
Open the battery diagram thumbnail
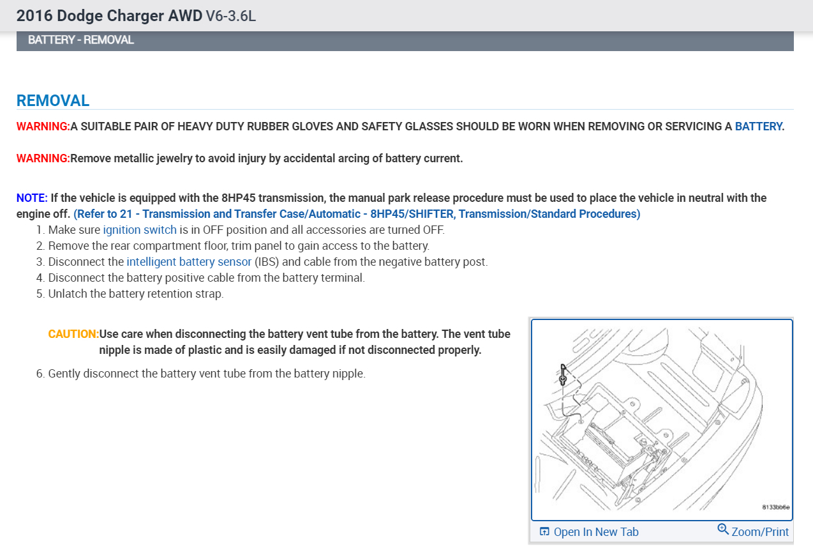coord(662,420)
